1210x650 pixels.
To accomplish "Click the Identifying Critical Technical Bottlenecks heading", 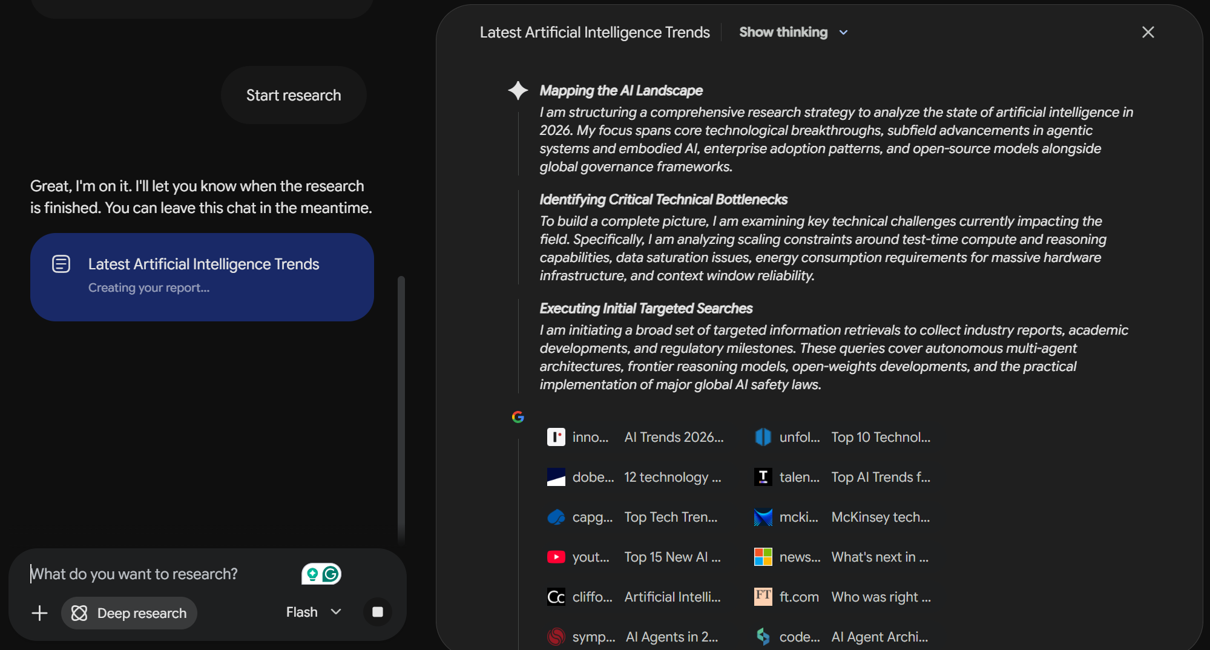I will point(663,199).
